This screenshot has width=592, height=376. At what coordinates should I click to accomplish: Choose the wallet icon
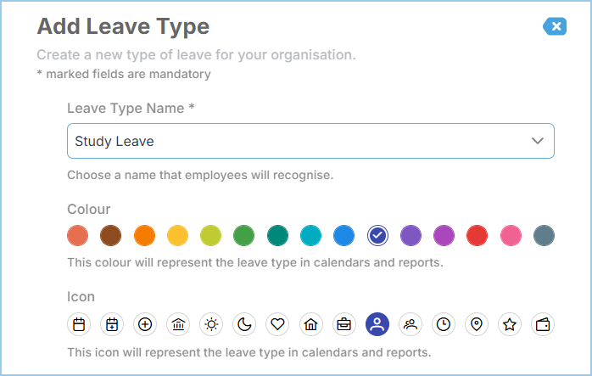tap(543, 324)
